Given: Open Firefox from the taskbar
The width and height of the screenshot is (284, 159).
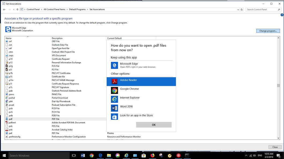Looking at the screenshot, I should (x=152, y=156).
